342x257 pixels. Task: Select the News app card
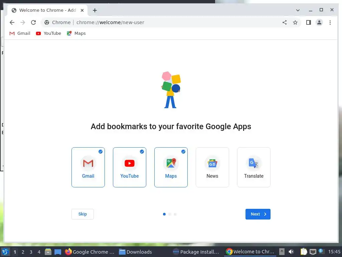click(212, 167)
